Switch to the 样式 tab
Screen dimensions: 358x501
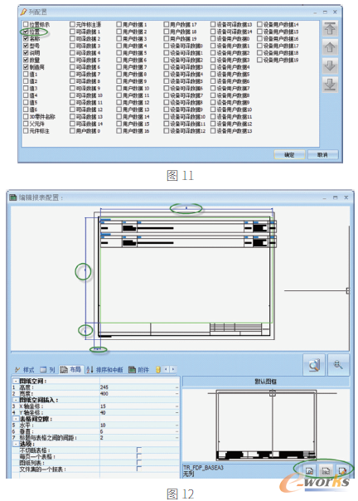click(24, 370)
